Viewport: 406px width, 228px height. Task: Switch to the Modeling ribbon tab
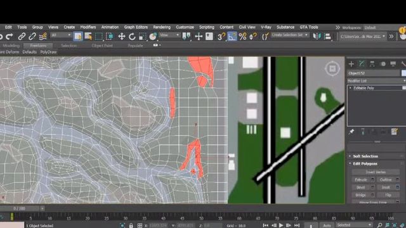[x=11, y=46]
